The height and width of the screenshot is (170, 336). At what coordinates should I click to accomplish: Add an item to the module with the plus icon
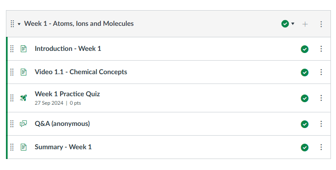coord(305,24)
